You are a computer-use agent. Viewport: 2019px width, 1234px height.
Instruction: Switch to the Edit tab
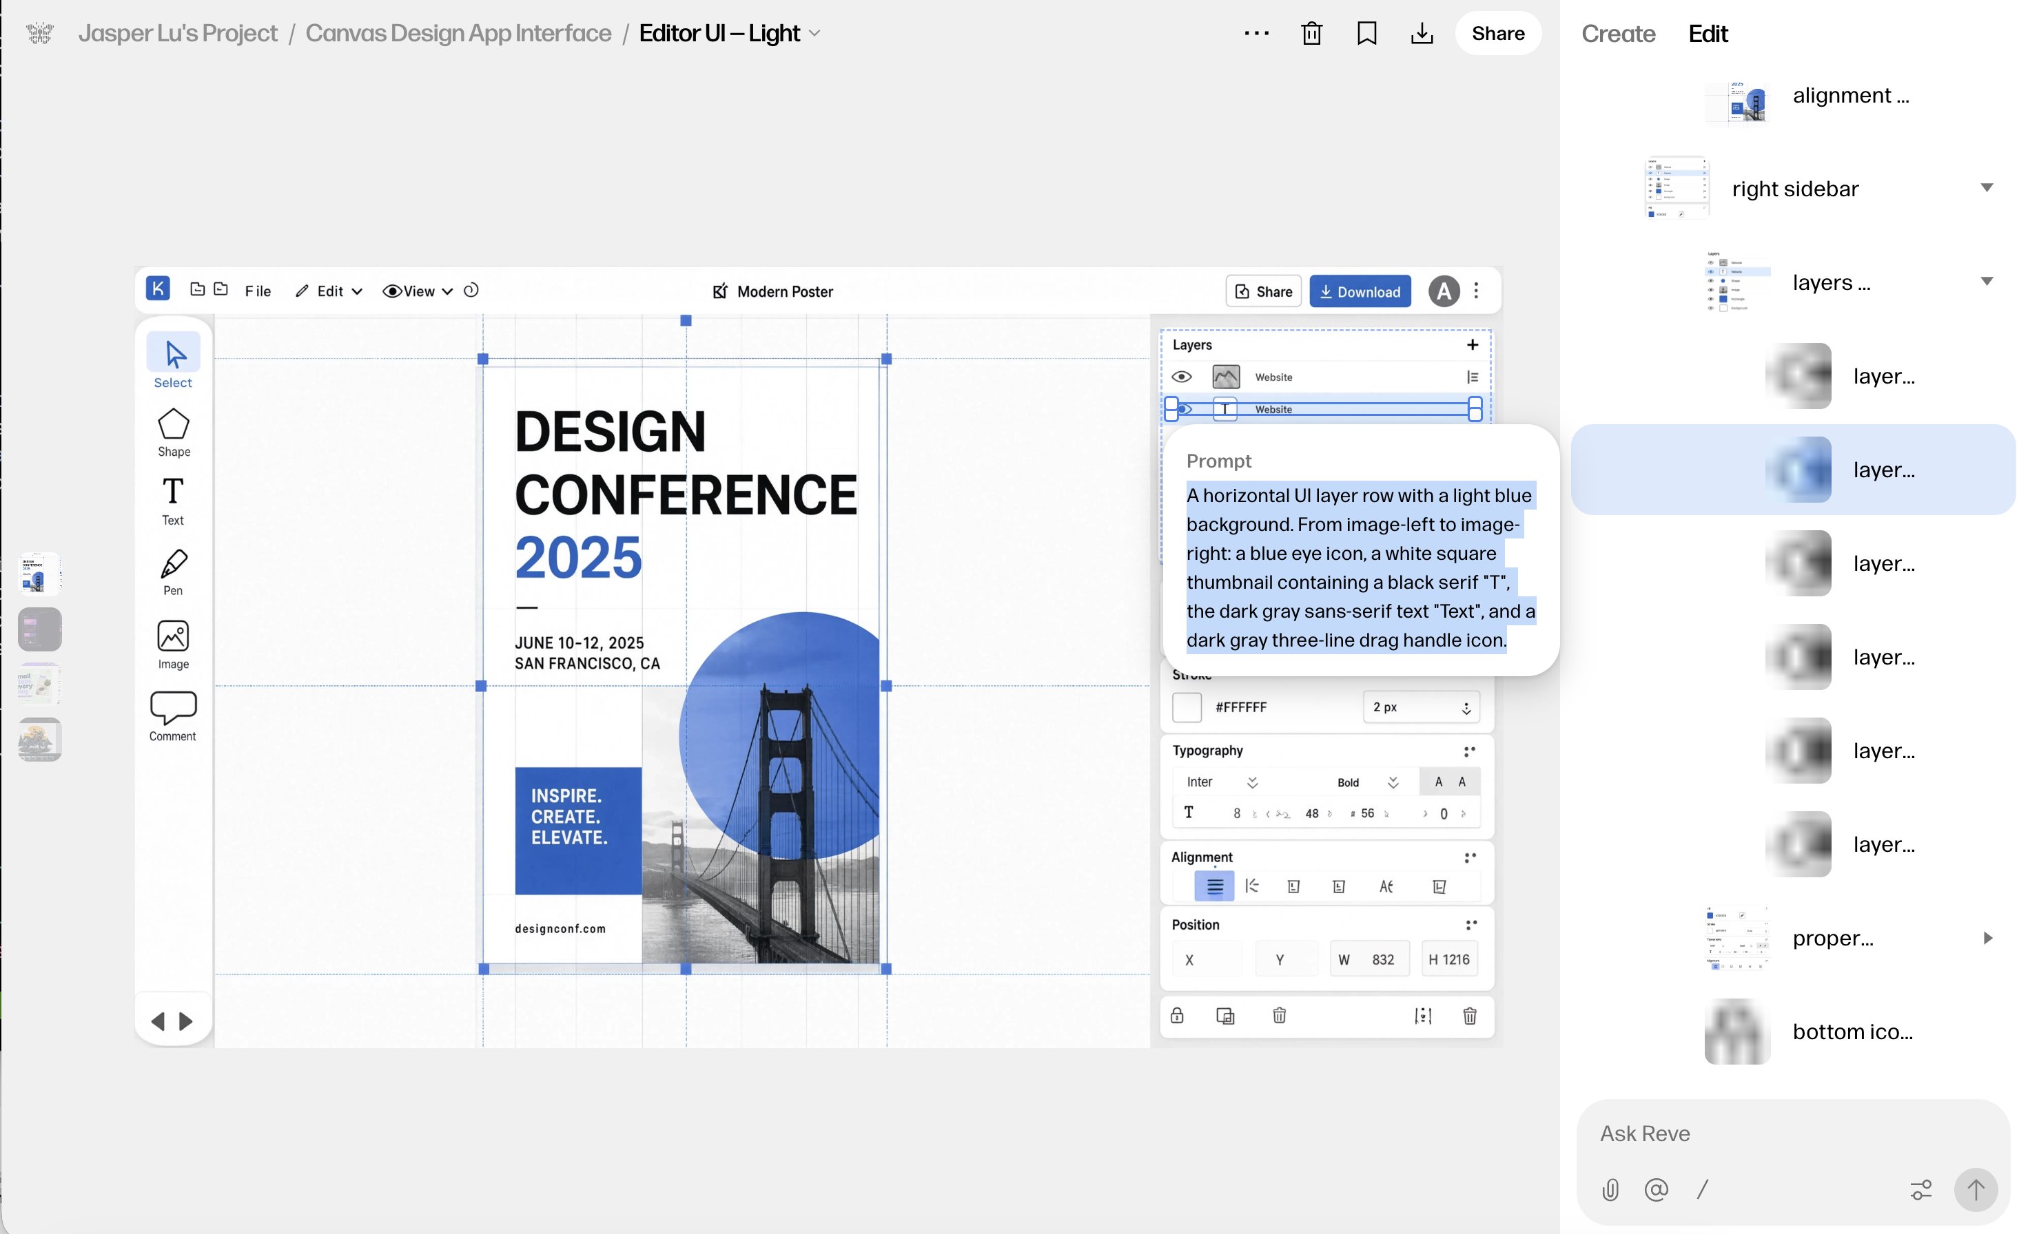pos(1708,34)
